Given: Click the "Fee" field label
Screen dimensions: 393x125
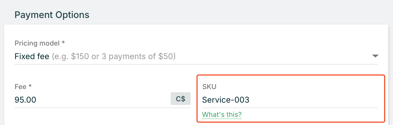Looking at the screenshot, I should pos(20,86).
